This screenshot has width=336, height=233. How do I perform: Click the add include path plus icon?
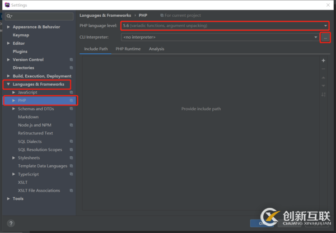click(323, 60)
